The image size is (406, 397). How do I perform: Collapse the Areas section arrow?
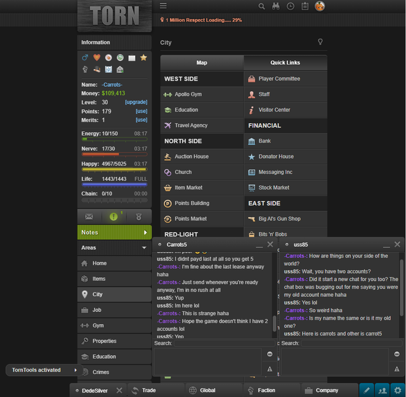coord(144,248)
